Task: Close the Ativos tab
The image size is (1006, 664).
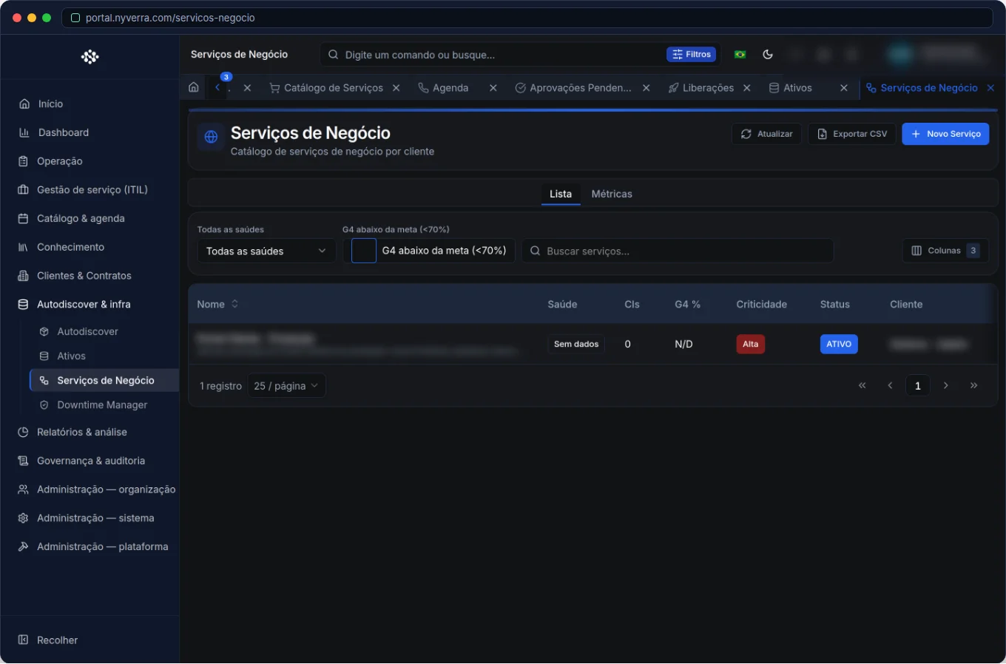Action: coord(844,88)
